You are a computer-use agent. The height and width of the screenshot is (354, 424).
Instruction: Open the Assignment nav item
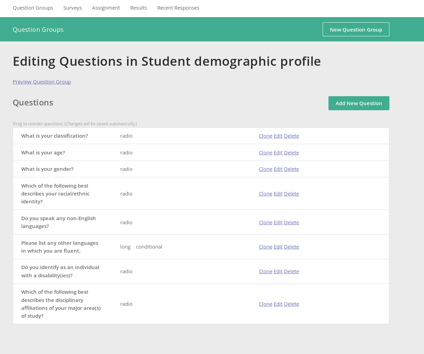[x=106, y=8]
